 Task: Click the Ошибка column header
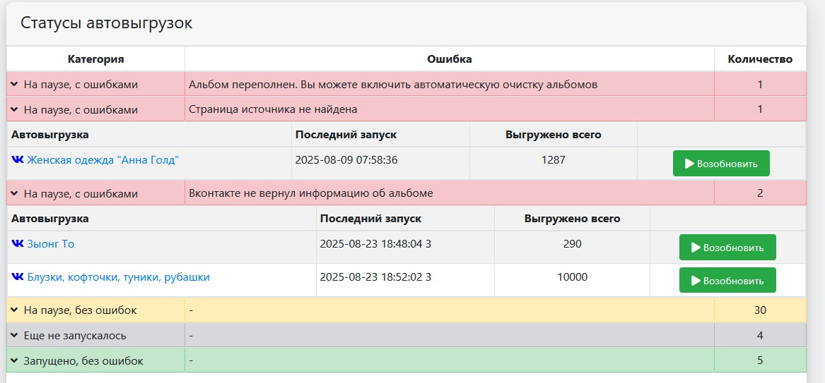[450, 59]
